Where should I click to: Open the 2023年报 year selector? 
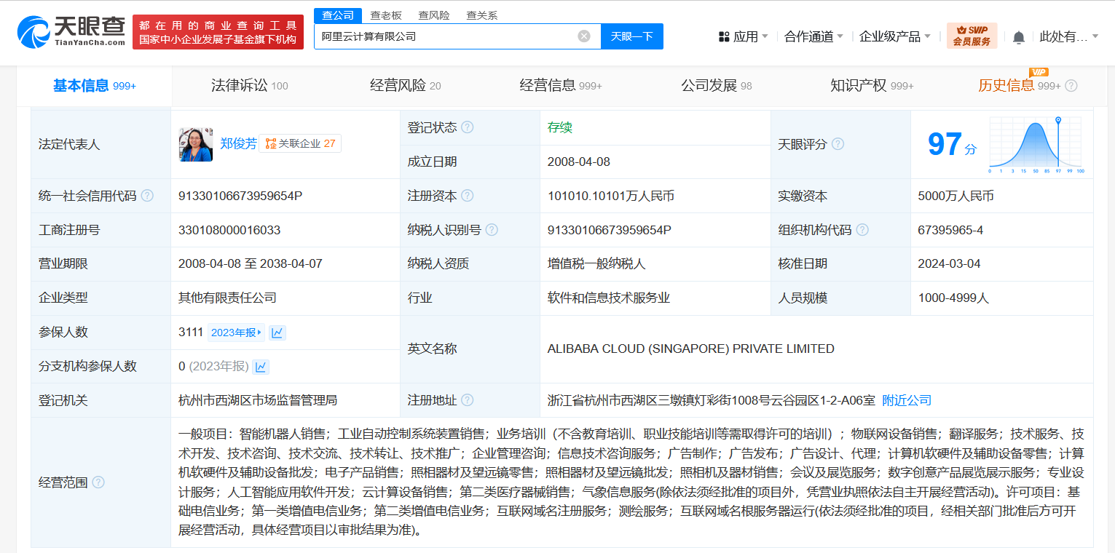pos(236,333)
